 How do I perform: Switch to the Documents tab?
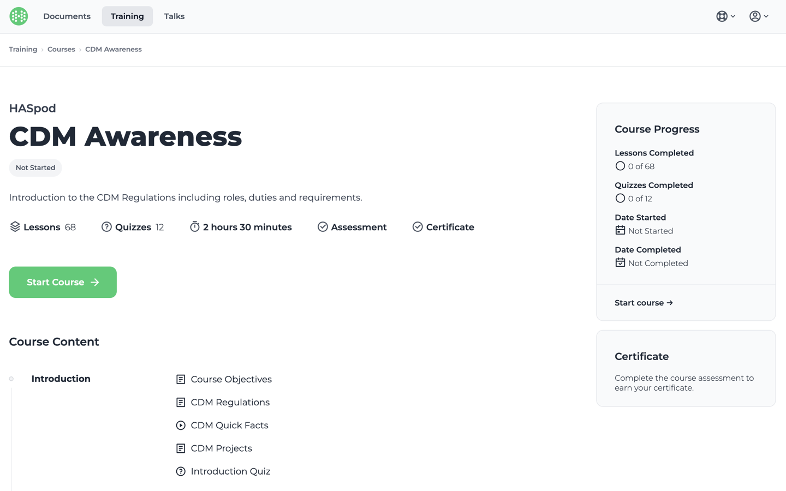click(67, 16)
